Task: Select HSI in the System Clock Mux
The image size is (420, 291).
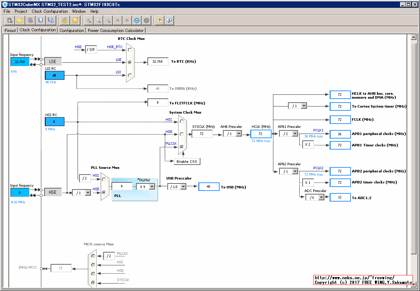Action: [182, 121]
